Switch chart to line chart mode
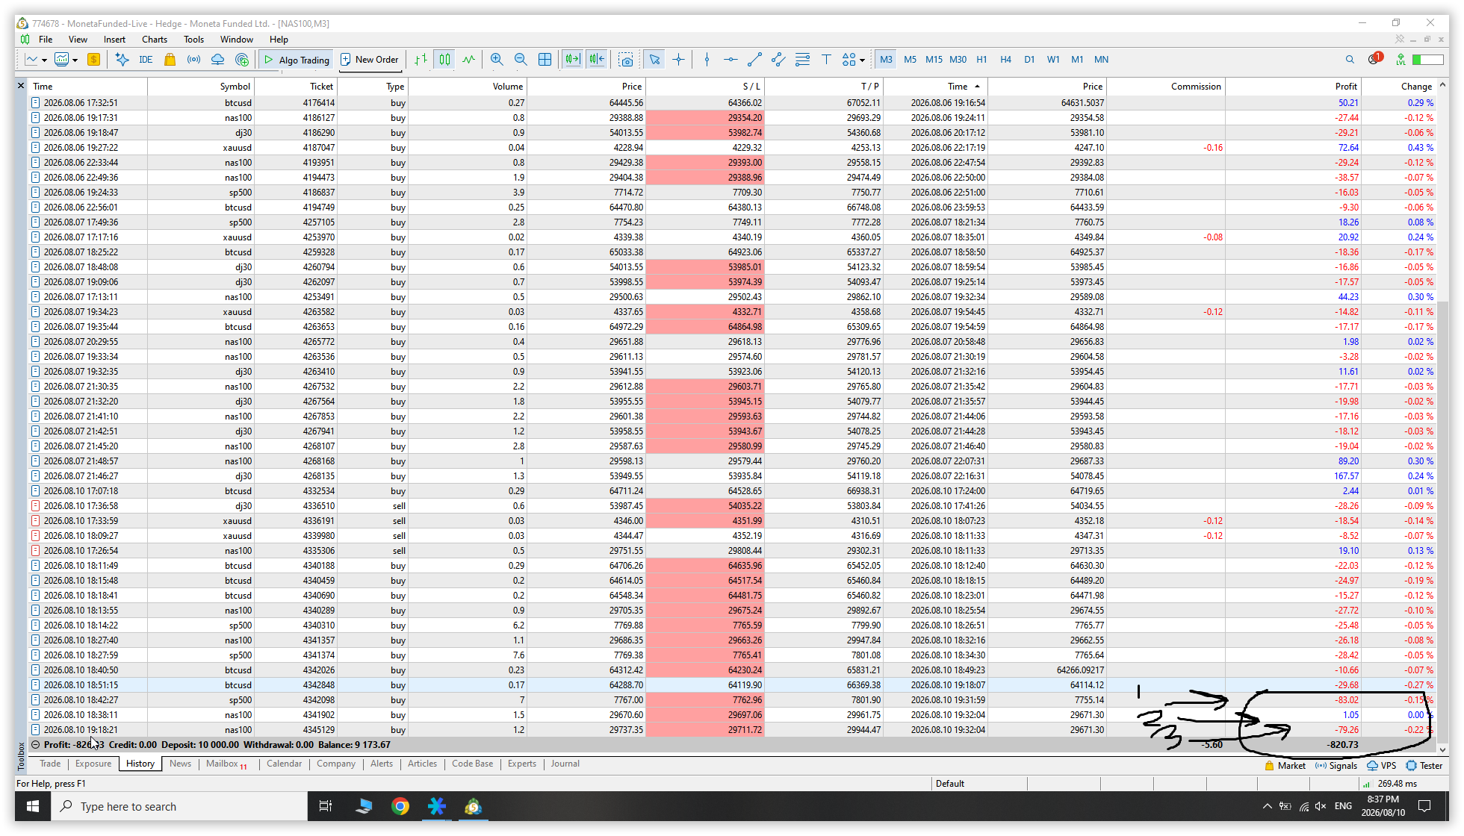The image size is (1464, 836). (x=468, y=60)
